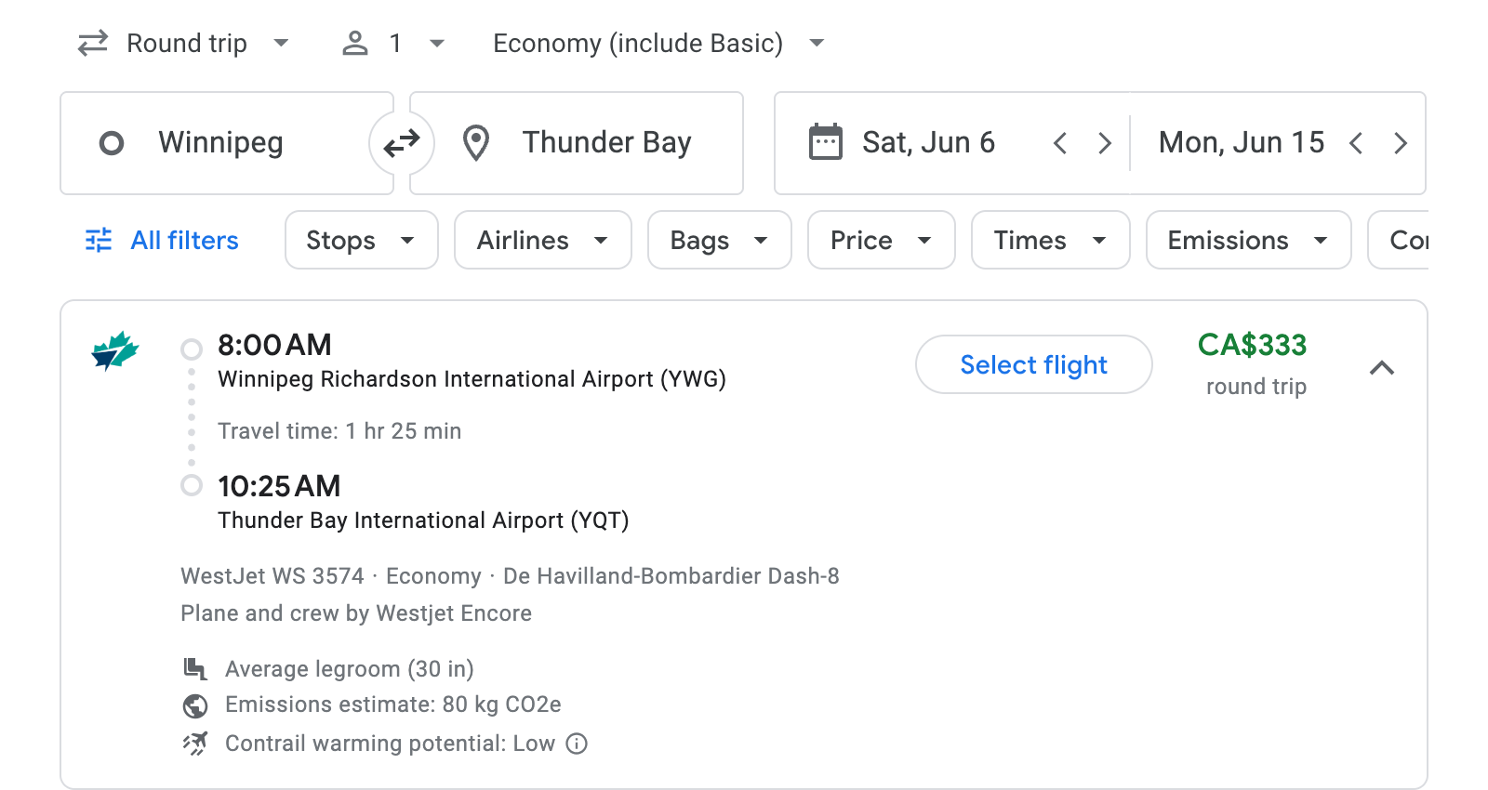
Task: Click the average legroom icon
Action: pyautogui.click(x=194, y=668)
